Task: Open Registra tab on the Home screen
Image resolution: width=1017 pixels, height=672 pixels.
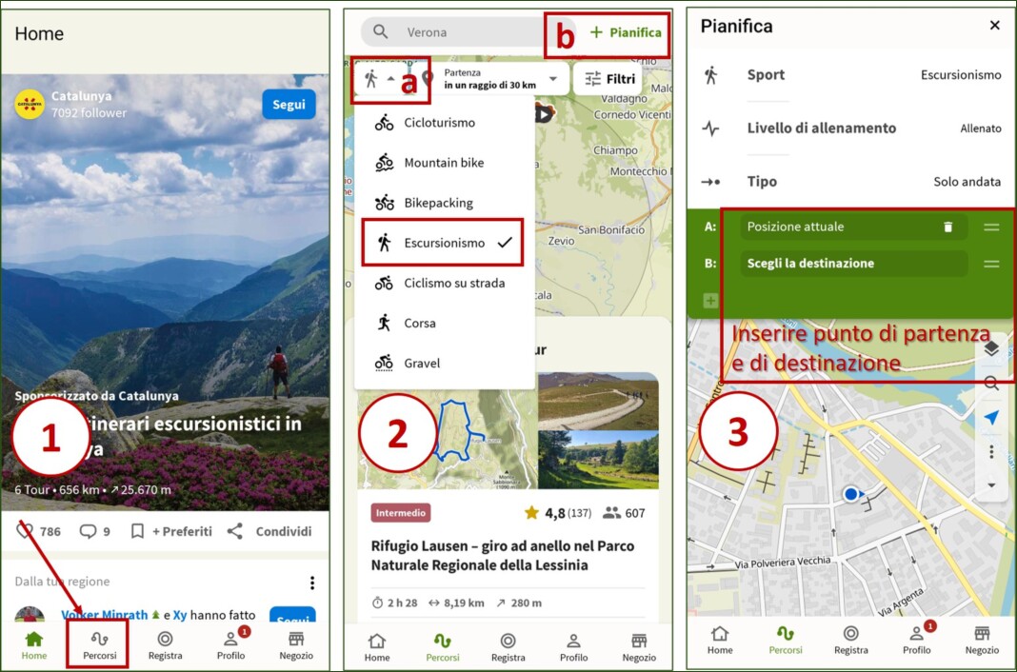Action: [x=166, y=646]
